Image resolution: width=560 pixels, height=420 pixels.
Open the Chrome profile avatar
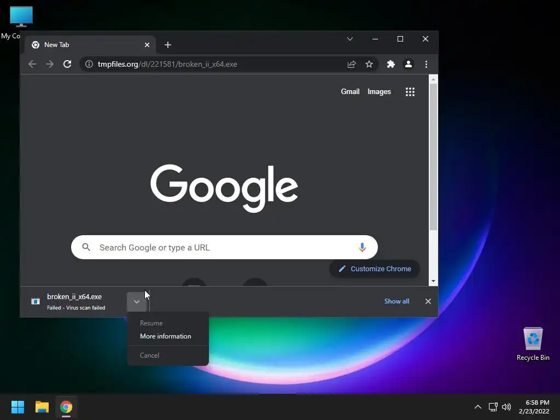coord(408,65)
